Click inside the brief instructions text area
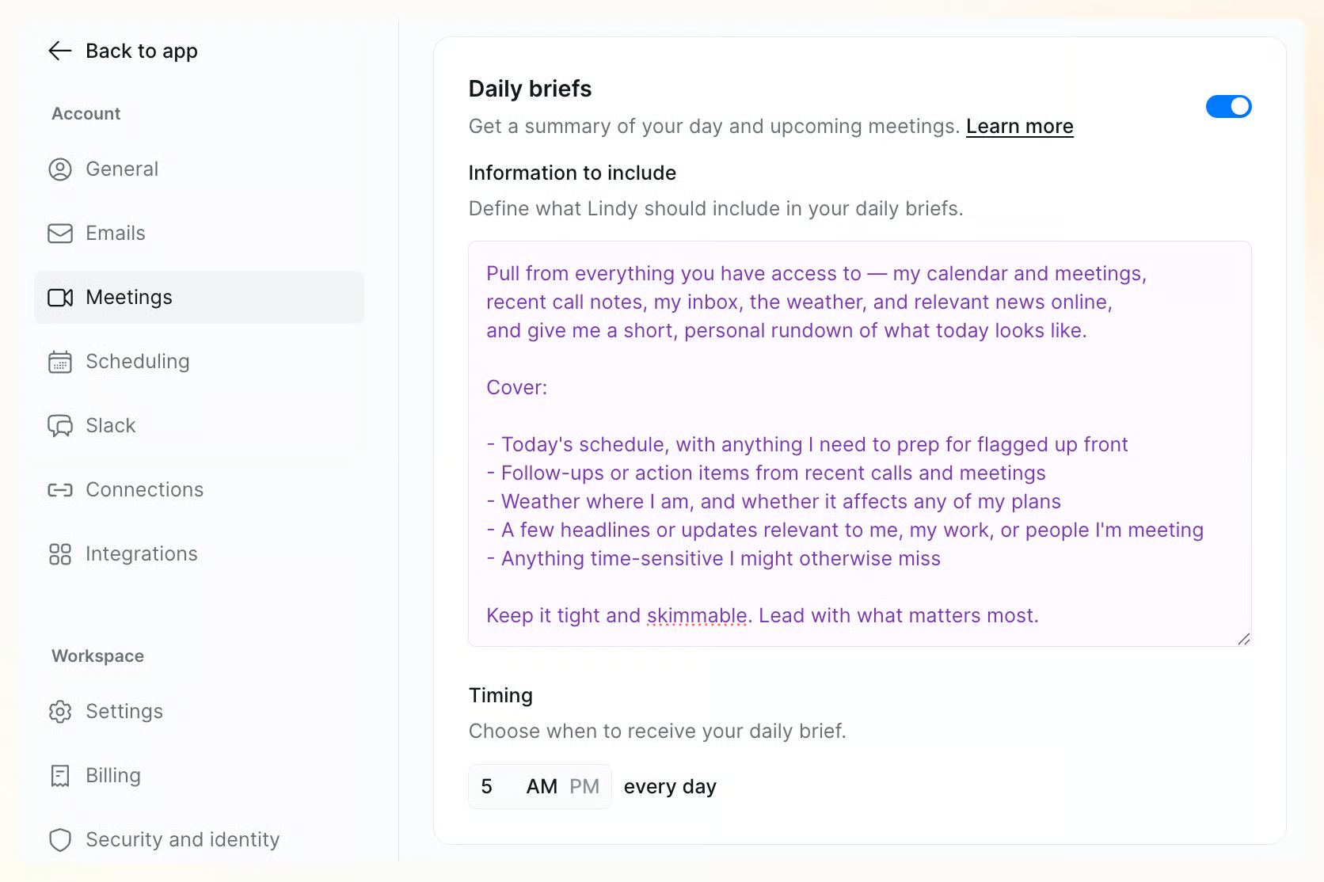Viewport: 1324px width, 882px height. coord(860,444)
